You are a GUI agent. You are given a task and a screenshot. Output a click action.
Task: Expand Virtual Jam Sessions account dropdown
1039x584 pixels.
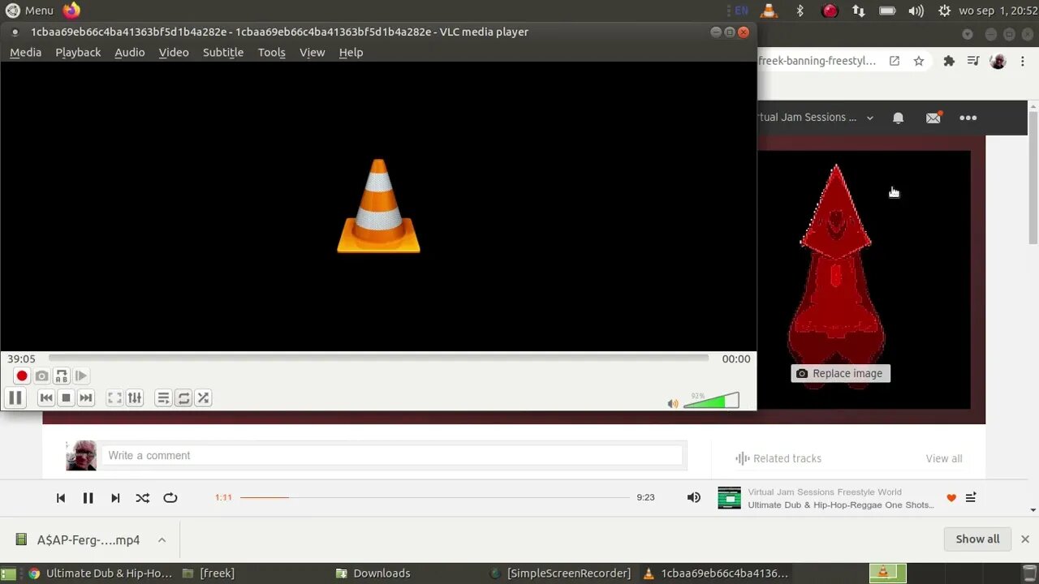(x=869, y=118)
